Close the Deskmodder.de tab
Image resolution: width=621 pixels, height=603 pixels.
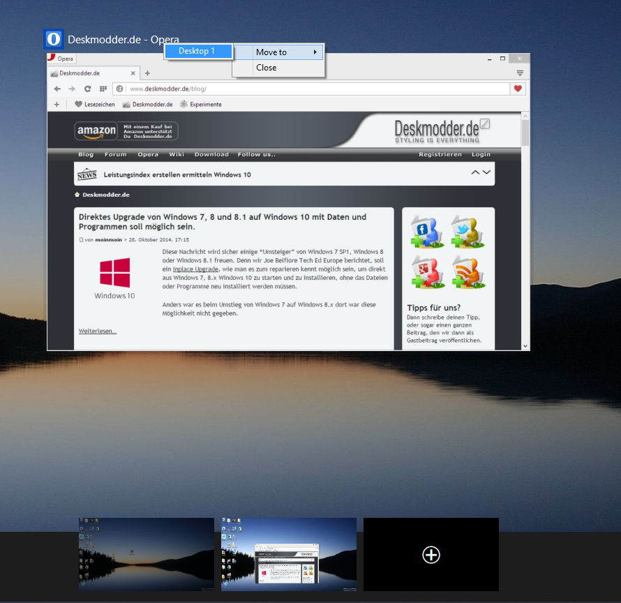[x=133, y=73]
